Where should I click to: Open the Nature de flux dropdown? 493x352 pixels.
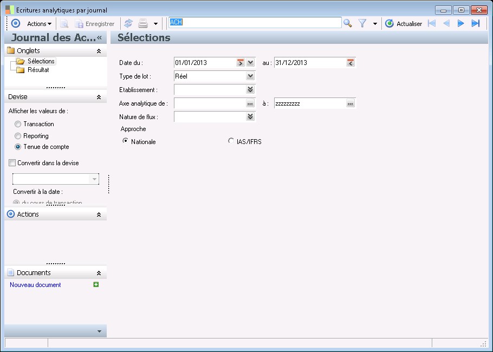250,117
